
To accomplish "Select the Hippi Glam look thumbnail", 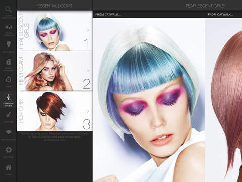I will tap(55, 71).
